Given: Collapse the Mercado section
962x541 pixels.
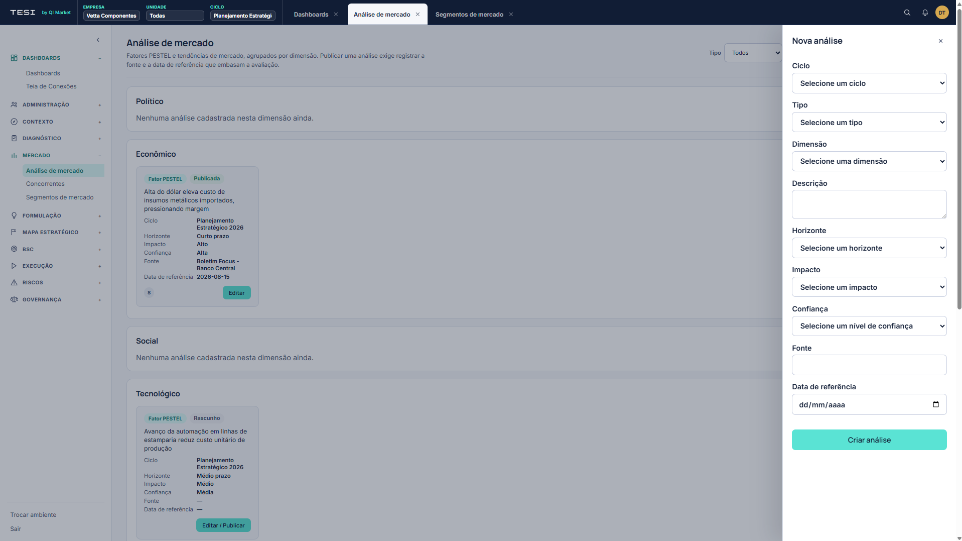Looking at the screenshot, I should [100, 156].
